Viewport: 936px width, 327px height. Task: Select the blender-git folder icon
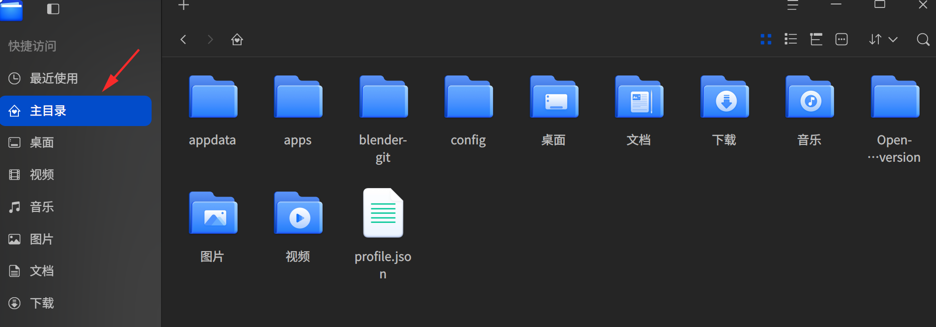[x=384, y=97]
